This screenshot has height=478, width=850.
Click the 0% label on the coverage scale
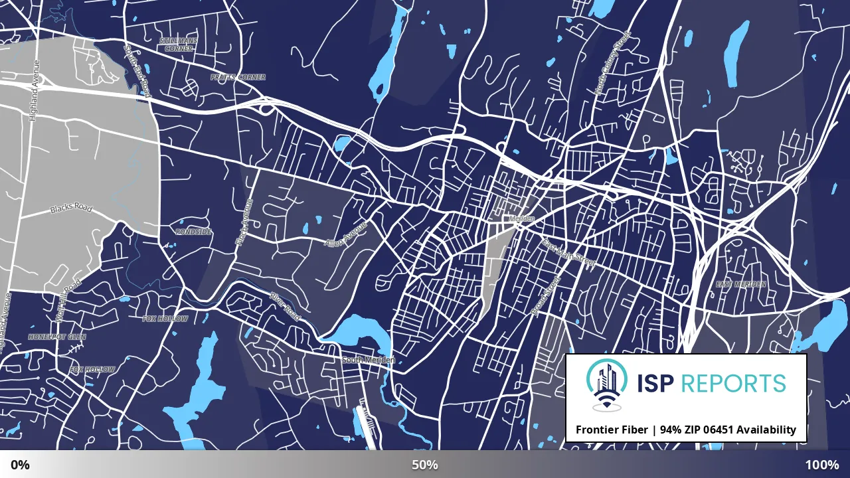pos(20,465)
